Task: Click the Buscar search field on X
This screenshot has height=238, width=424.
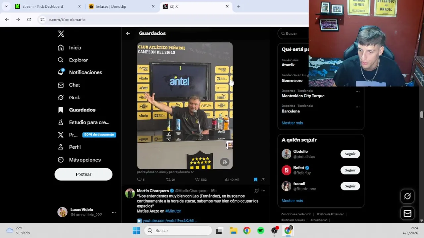Action: pos(293,33)
